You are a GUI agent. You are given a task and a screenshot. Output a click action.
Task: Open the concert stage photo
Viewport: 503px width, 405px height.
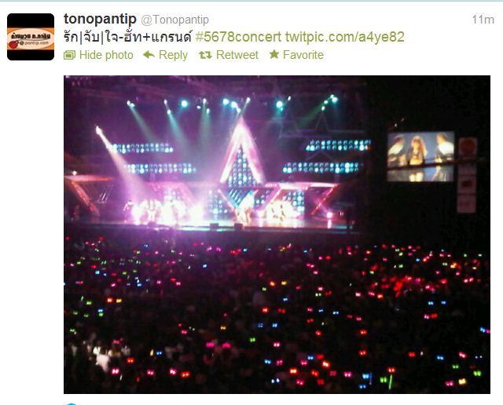(277, 235)
